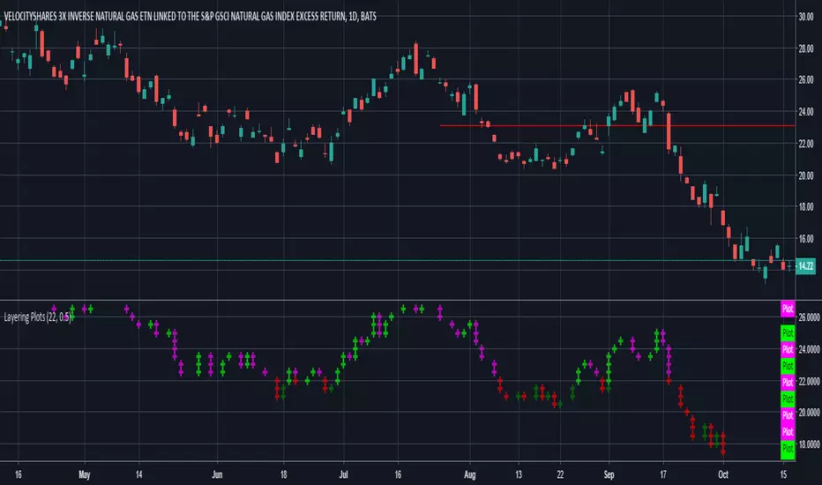Select Sep on the time axis
822x485 pixels.
(x=607, y=472)
